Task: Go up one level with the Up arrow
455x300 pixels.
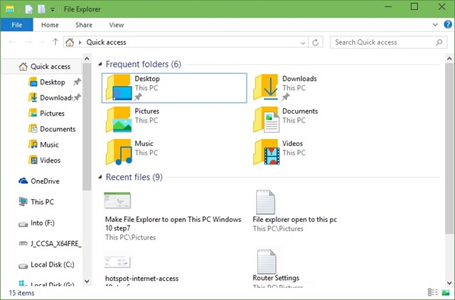Action: (55, 42)
